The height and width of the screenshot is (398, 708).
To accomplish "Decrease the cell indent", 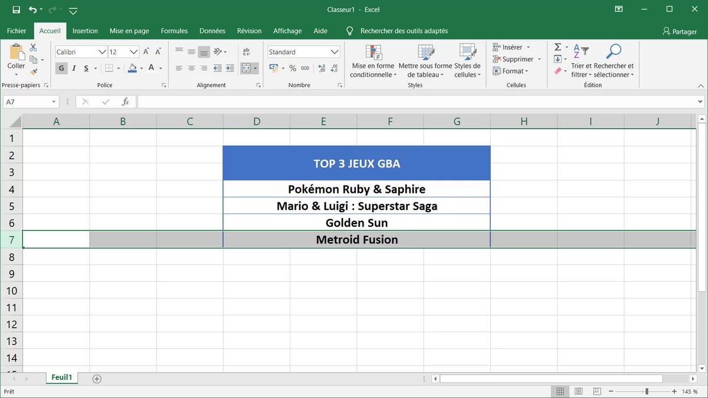I will [x=218, y=68].
